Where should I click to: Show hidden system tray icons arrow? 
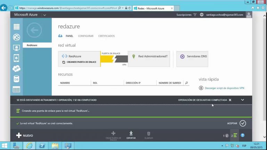click(x=222, y=146)
